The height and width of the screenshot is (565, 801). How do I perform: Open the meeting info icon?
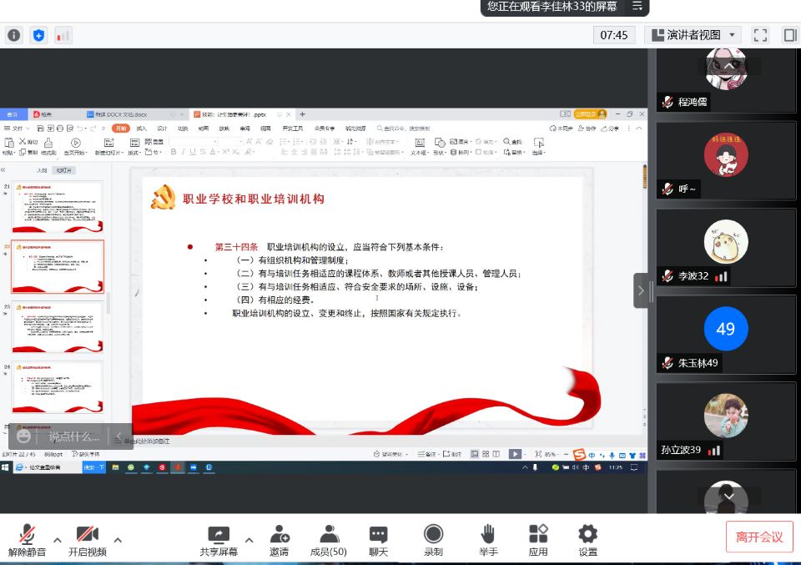[13, 35]
